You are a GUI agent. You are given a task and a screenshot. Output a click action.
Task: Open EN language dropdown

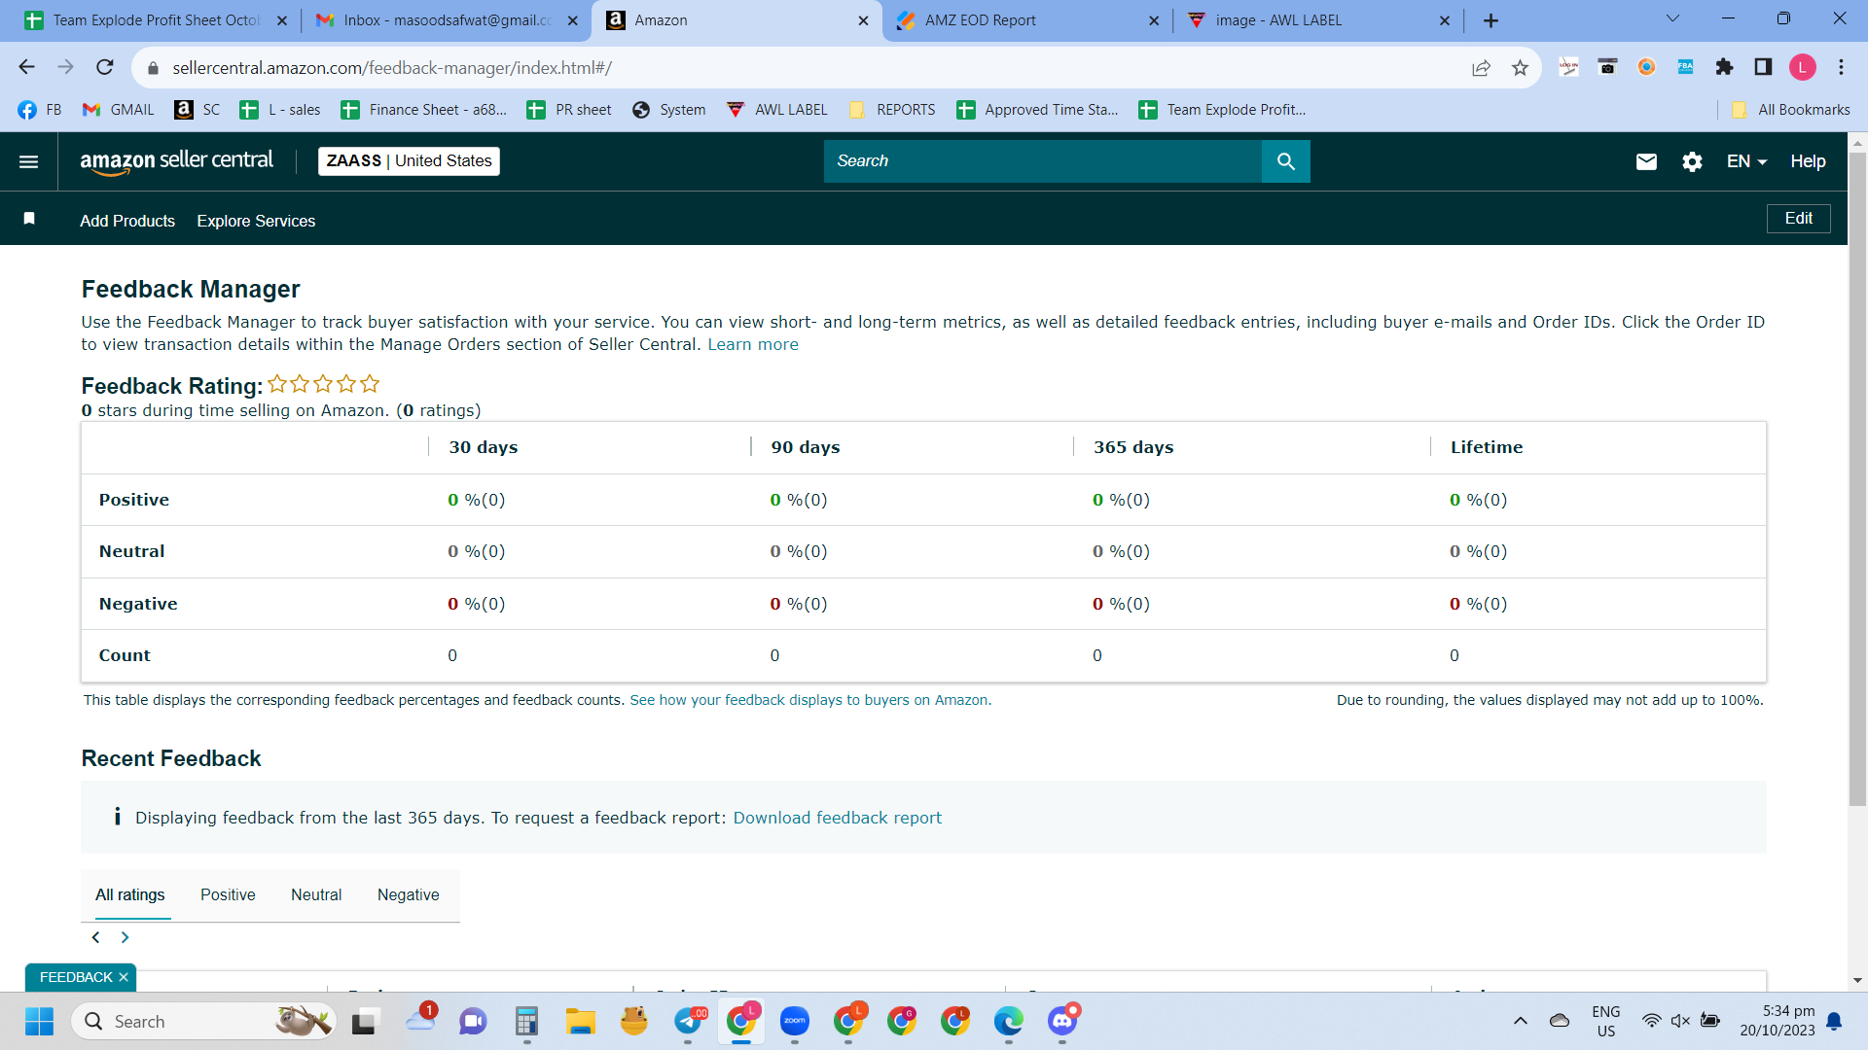[1746, 161]
